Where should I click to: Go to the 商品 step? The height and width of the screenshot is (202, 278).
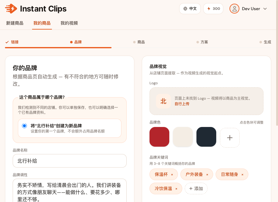click(139, 42)
